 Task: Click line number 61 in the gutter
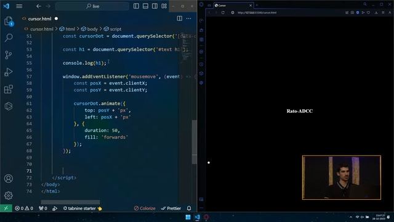(x=29, y=104)
